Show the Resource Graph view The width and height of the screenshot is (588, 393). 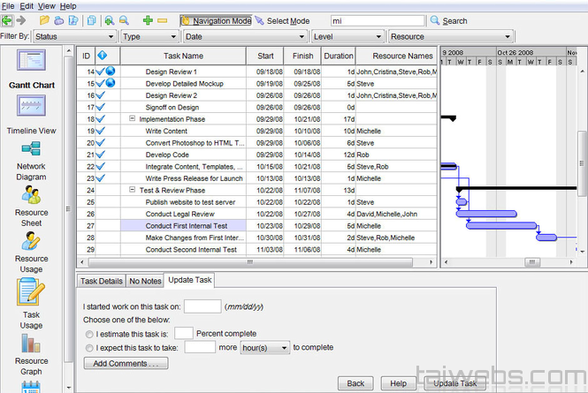pyautogui.click(x=32, y=348)
